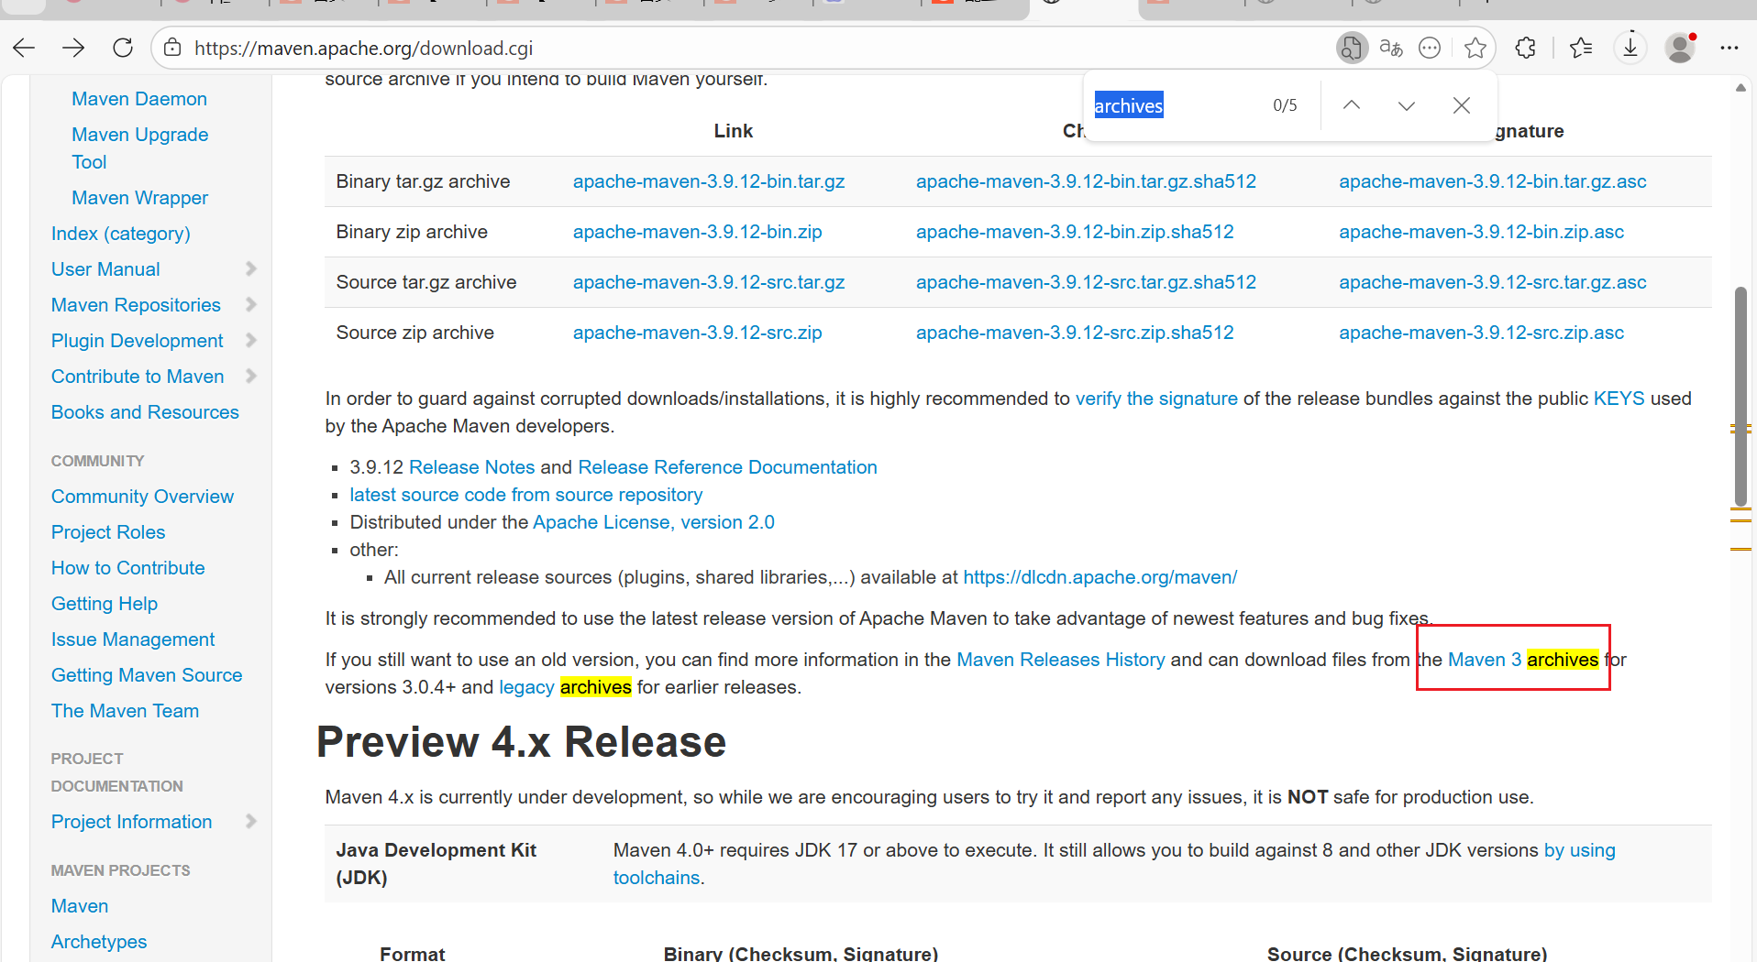Click the page vertical scrollbar thumb
Screen dimensions: 1757x962
[1740, 397]
